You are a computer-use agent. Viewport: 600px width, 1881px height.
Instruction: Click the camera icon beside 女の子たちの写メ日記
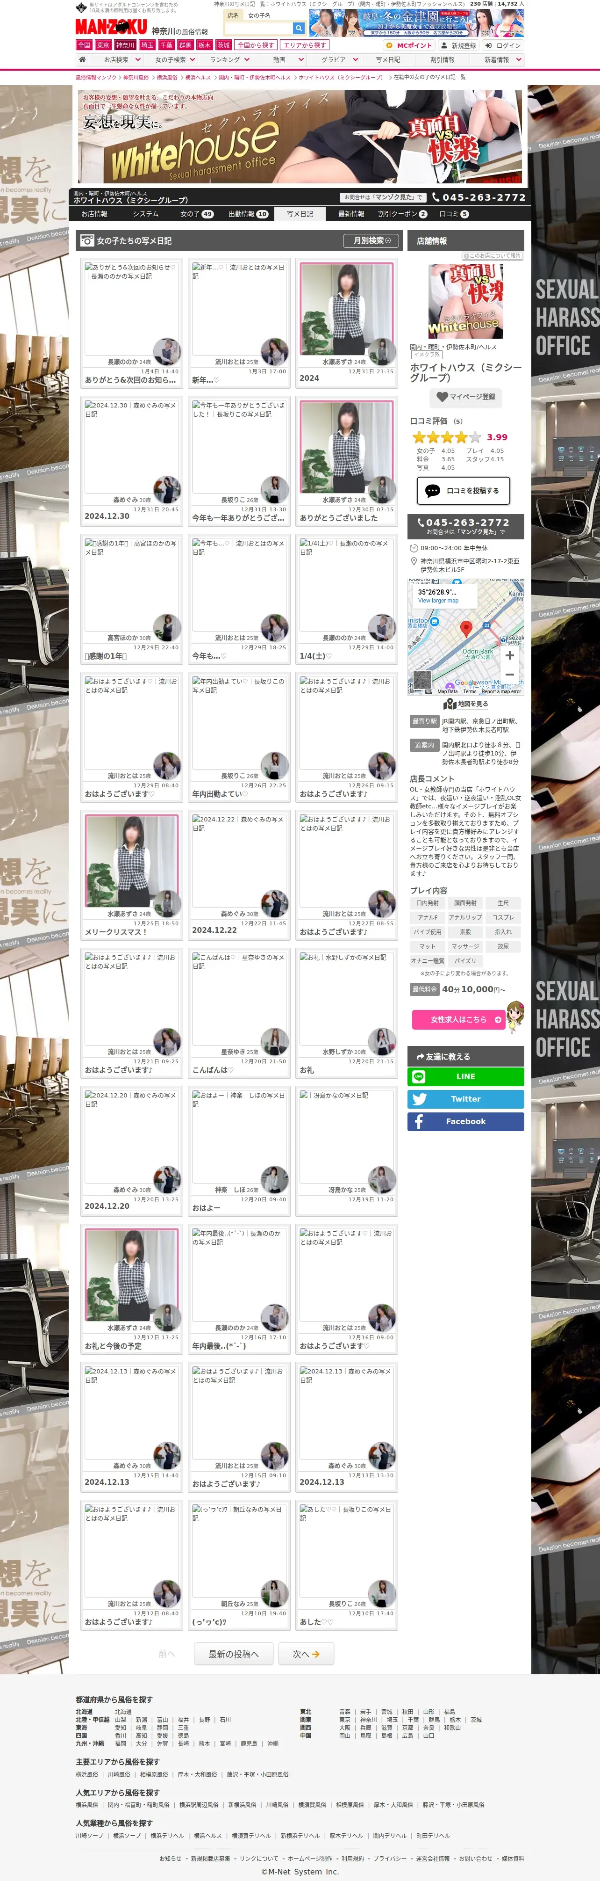coord(87,240)
